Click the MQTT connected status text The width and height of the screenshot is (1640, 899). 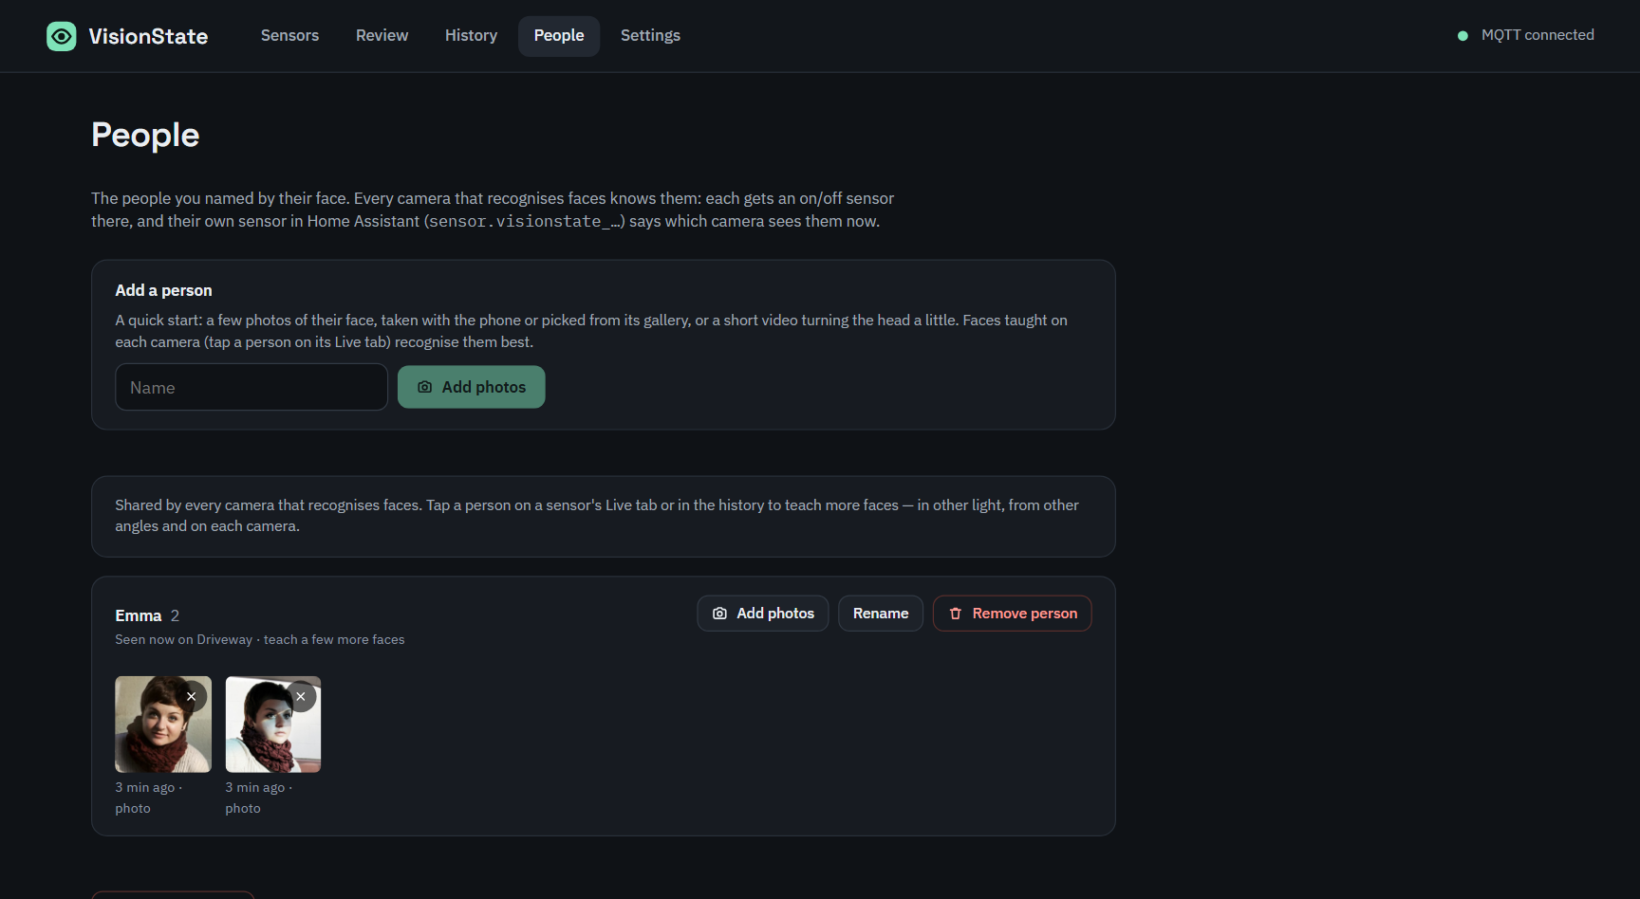pyautogui.click(x=1537, y=35)
